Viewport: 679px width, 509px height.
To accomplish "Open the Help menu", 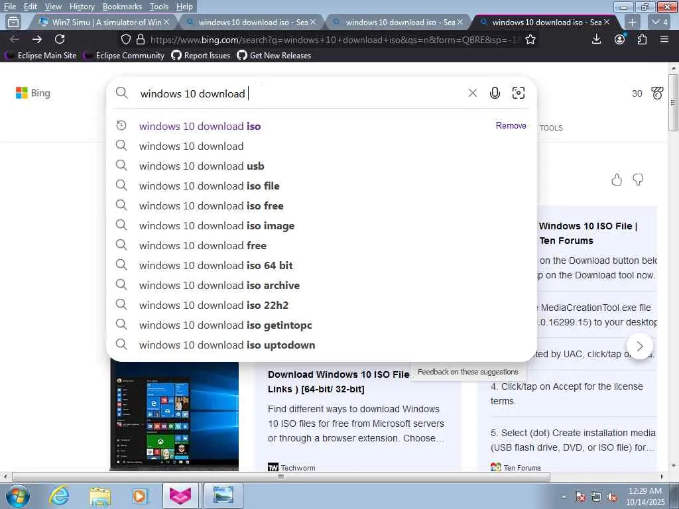I will pyautogui.click(x=184, y=7).
